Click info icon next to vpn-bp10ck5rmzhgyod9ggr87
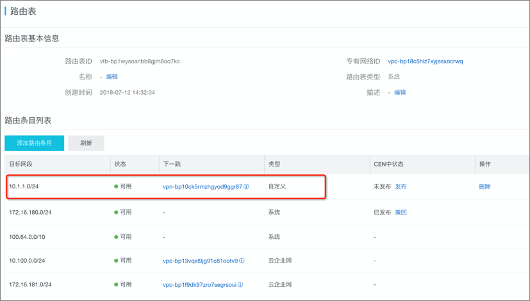Viewport: 530px width, 301px height. (x=246, y=186)
